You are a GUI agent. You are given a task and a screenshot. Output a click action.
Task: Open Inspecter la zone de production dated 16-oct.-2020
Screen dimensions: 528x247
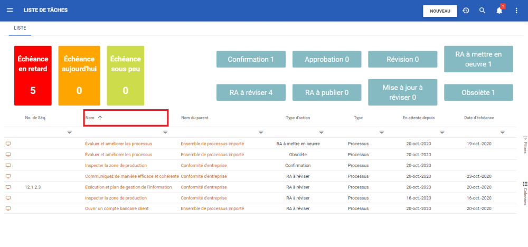point(116,197)
